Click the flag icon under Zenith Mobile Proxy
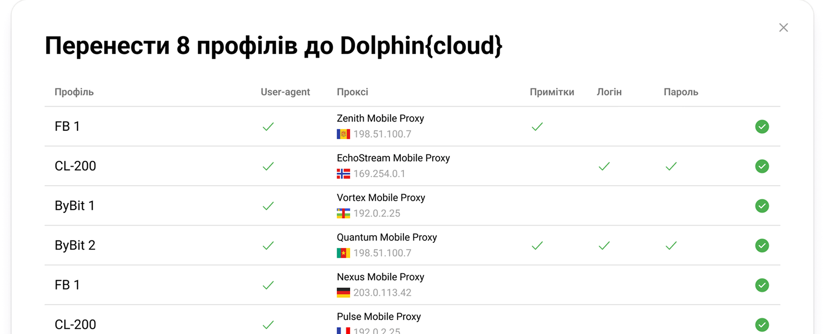825x334 pixels. (343, 134)
